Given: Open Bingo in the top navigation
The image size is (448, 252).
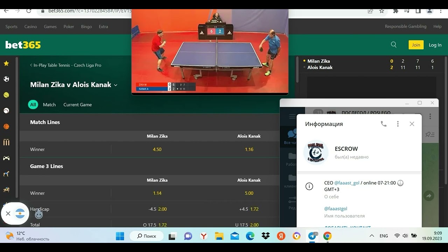Looking at the screenshot, I should pos(86,27).
